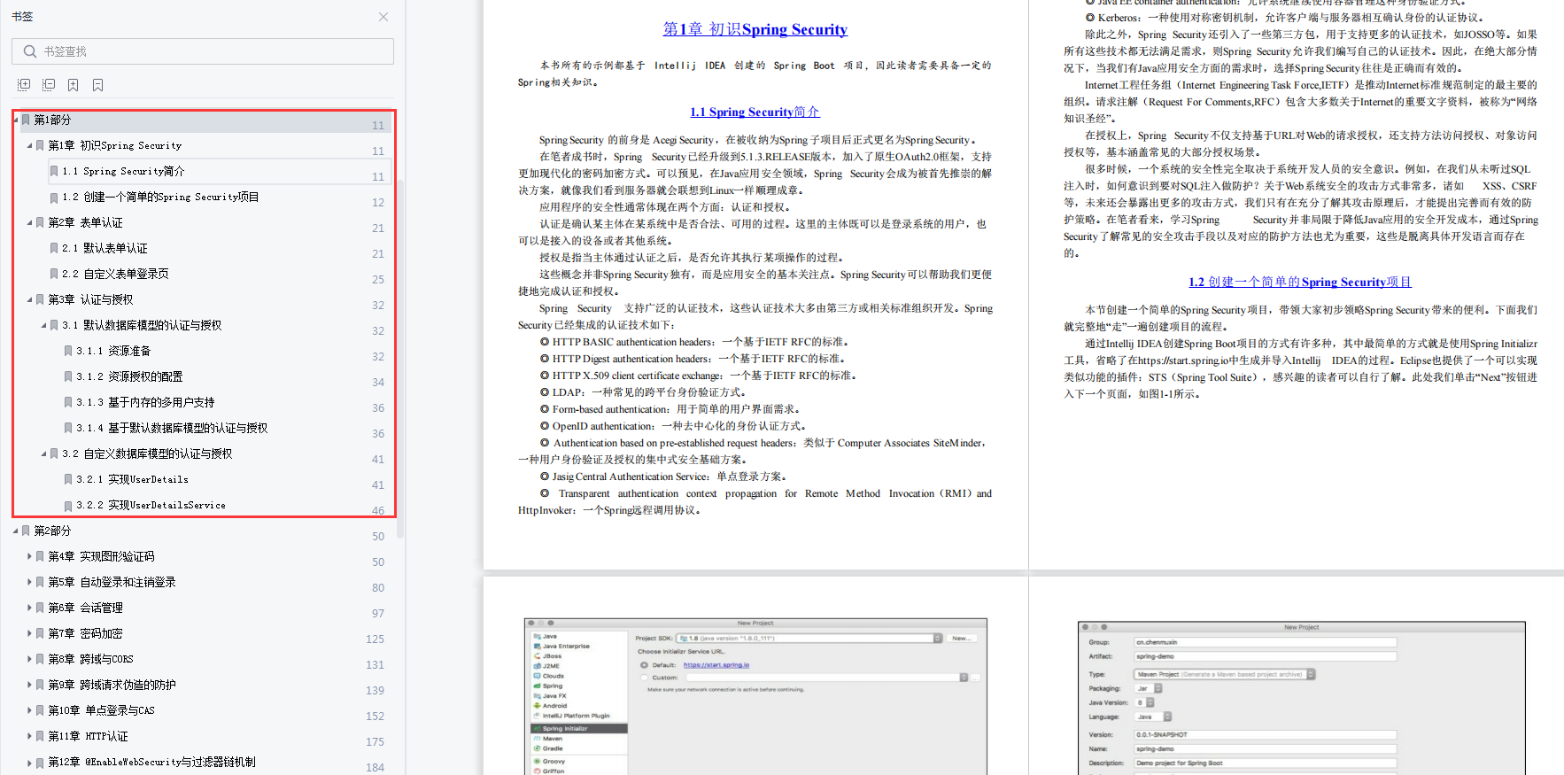The height and width of the screenshot is (775, 1564).
Task: Collapse the 3.2 自定义数据库模型的认证与授权 node
Action: click(x=43, y=454)
